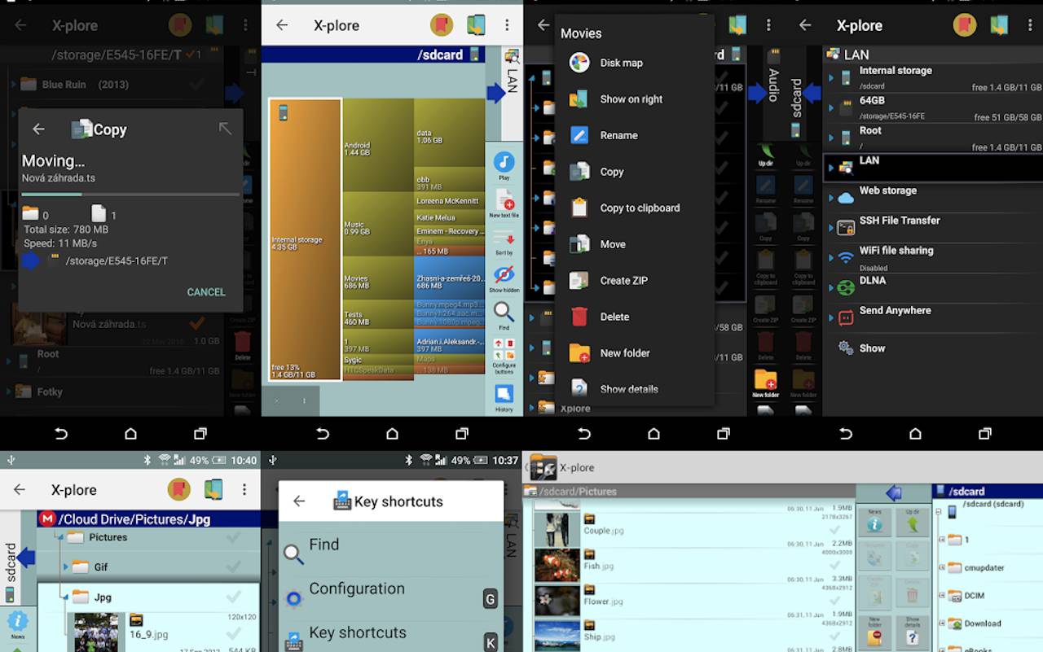Viewport: 1043px width, 652px height.
Task: Toggle checkmark on the Pictures folder row
Action: (233, 537)
